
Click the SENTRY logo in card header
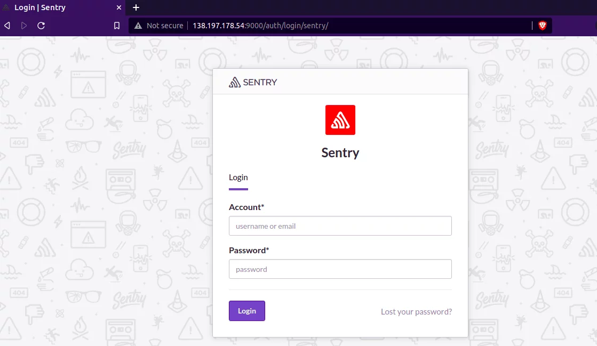tap(253, 82)
